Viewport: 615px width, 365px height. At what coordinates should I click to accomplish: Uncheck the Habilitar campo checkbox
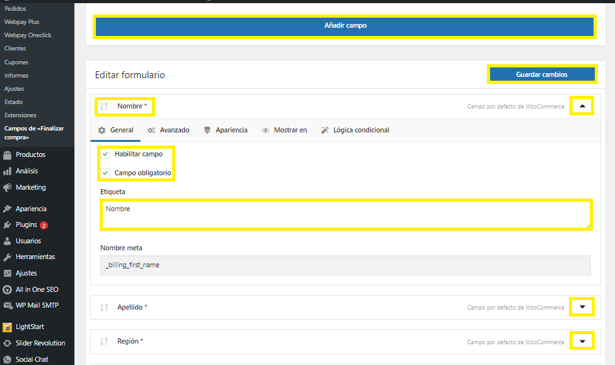click(x=105, y=154)
